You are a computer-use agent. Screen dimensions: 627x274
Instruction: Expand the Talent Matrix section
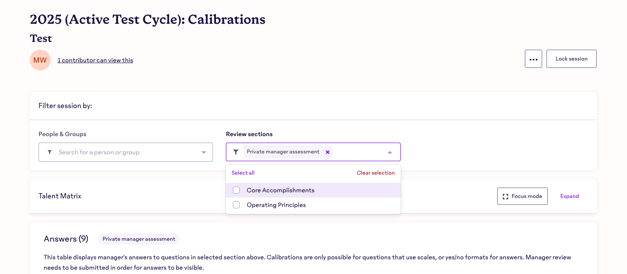coord(569,196)
